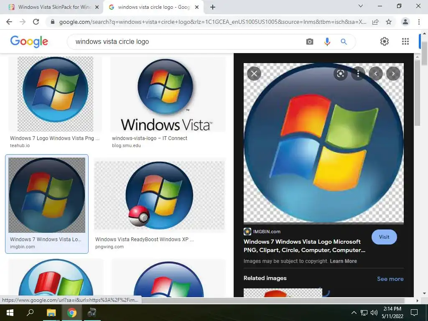Open the media app taskbar icon
The width and height of the screenshot is (428, 321).
coord(92,313)
